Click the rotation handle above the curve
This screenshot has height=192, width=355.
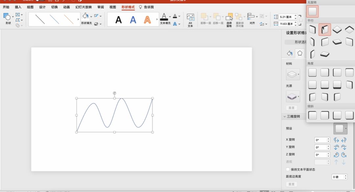click(115, 93)
